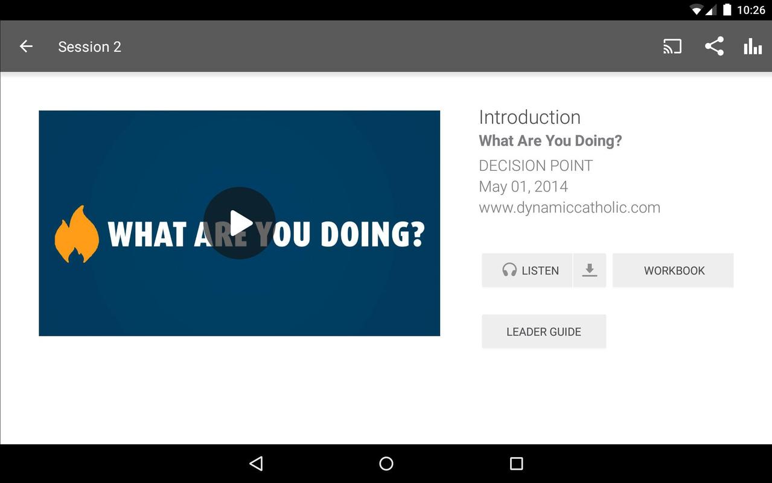Click the www.dynamiccatholic.com text
This screenshot has height=483, width=772.
tap(569, 208)
